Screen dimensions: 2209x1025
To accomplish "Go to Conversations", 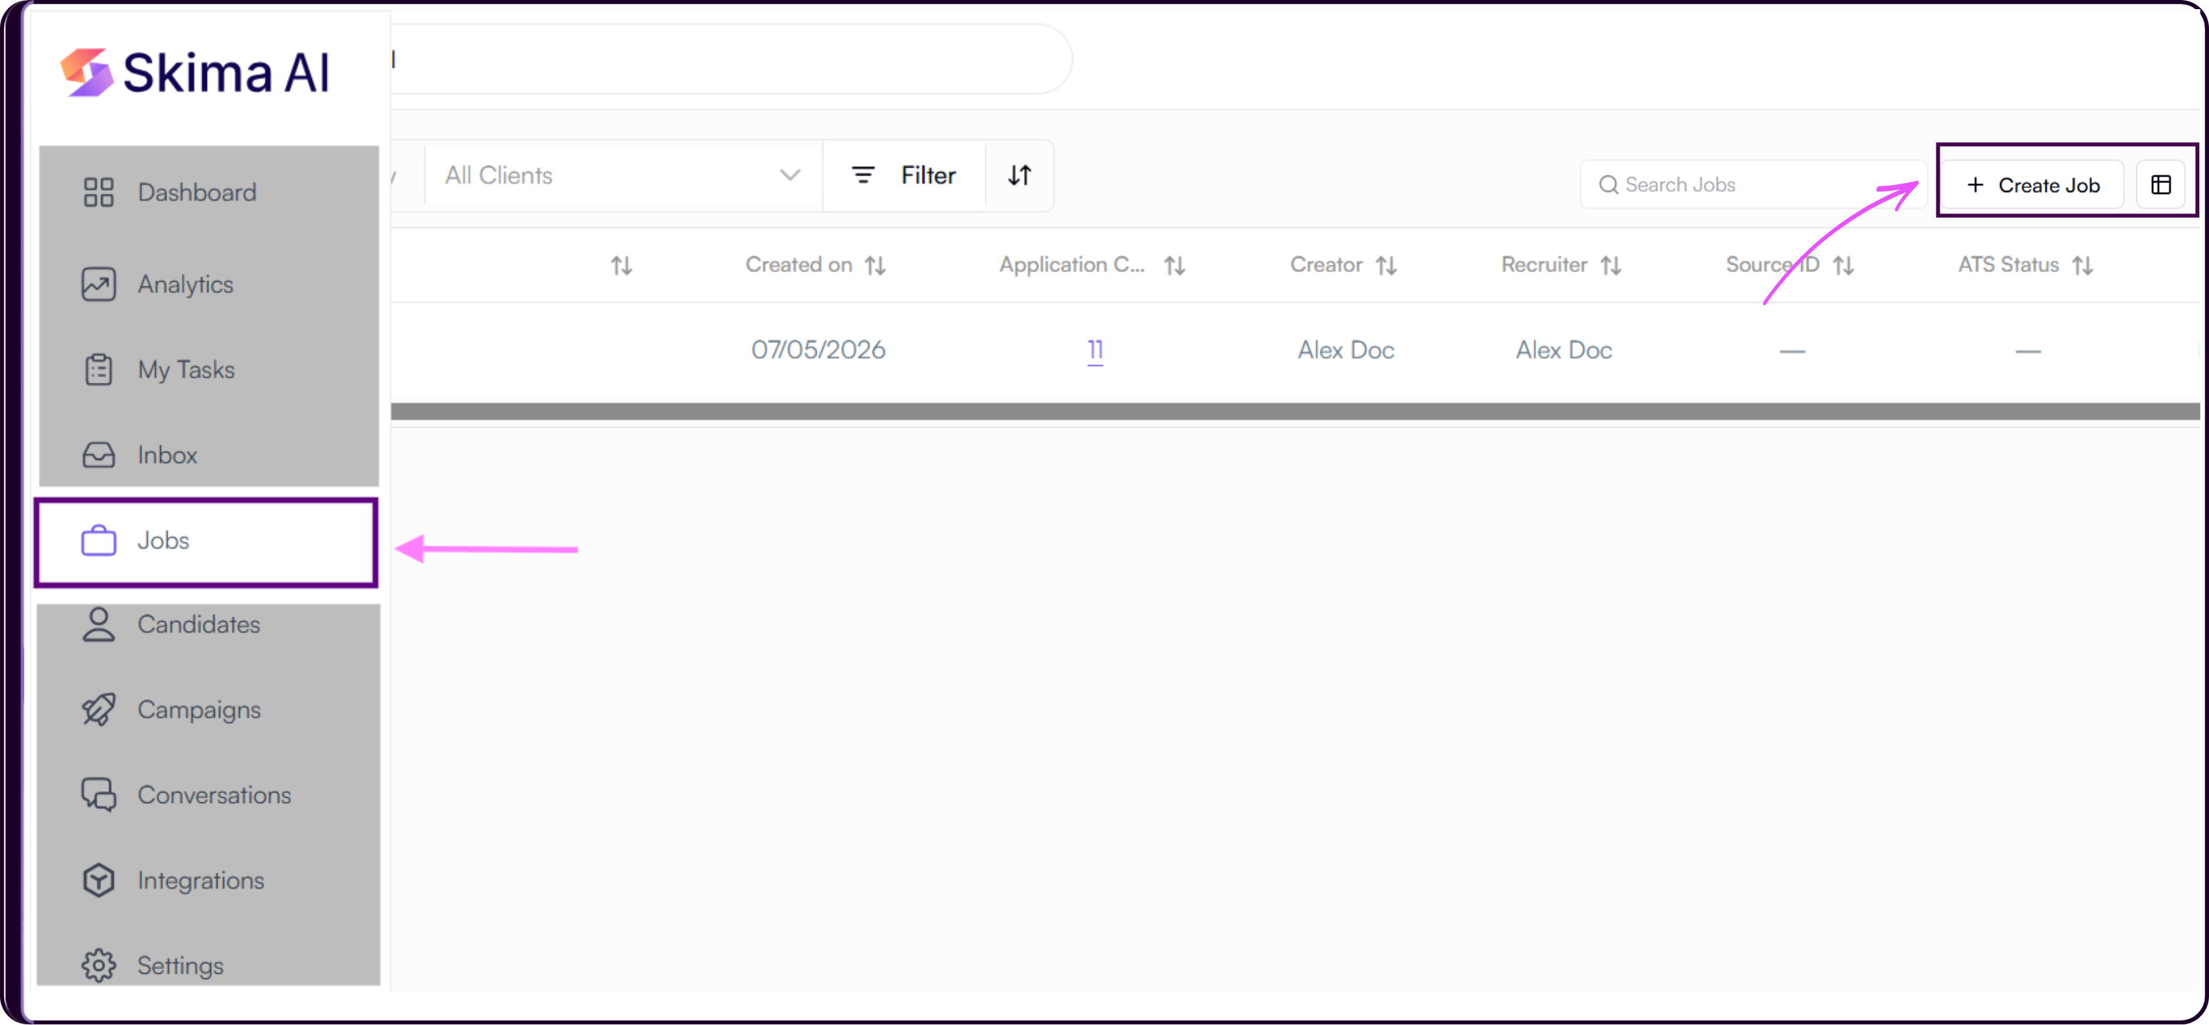I will (208, 795).
